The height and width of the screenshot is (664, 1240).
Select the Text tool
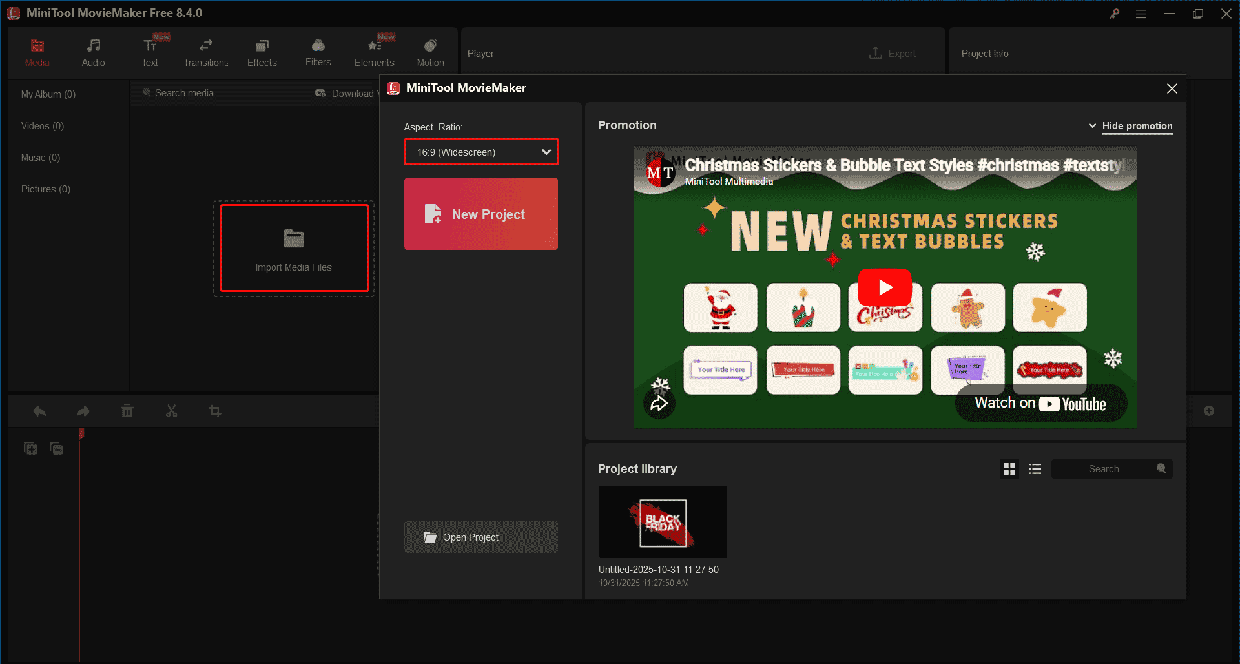(x=149, y=50)
